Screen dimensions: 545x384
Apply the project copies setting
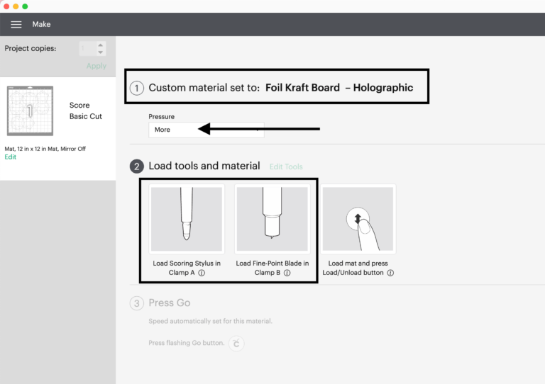pyautogui.click(x=96, y=66)
